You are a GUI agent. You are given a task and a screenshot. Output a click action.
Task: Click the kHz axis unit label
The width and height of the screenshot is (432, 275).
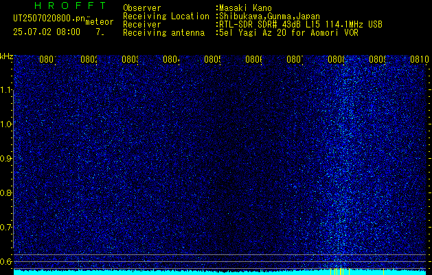pyautogui.click(x=7, y=56)
